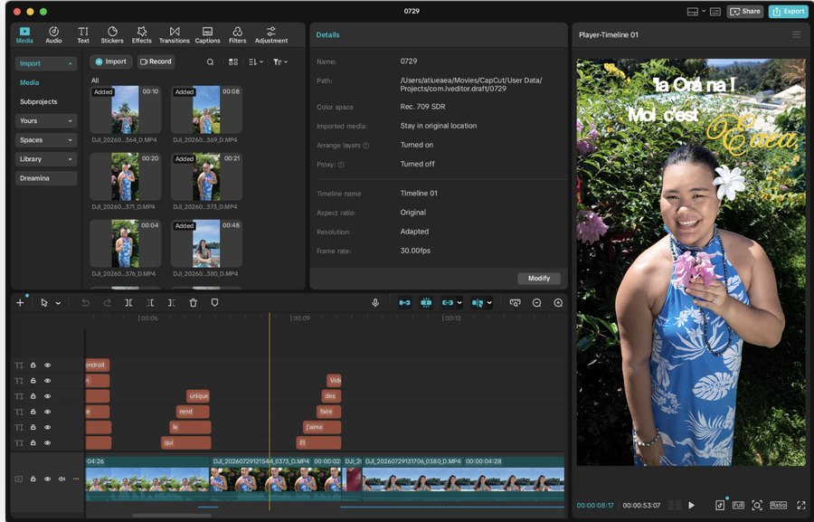Image resolution: width=814 pixels, height=522 pixels.
Task: Click the add track plus icon
Action: [20, 303]
